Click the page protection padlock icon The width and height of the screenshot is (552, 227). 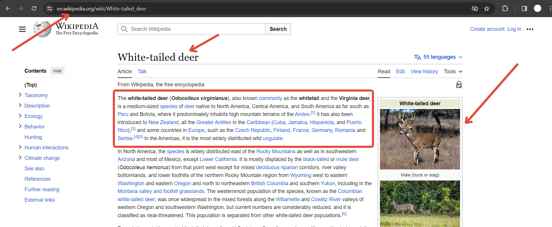pos(459,85)
